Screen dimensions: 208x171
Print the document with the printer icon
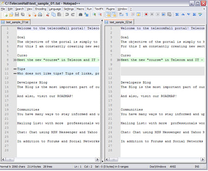pyautogui.click(x=40, y=15)
